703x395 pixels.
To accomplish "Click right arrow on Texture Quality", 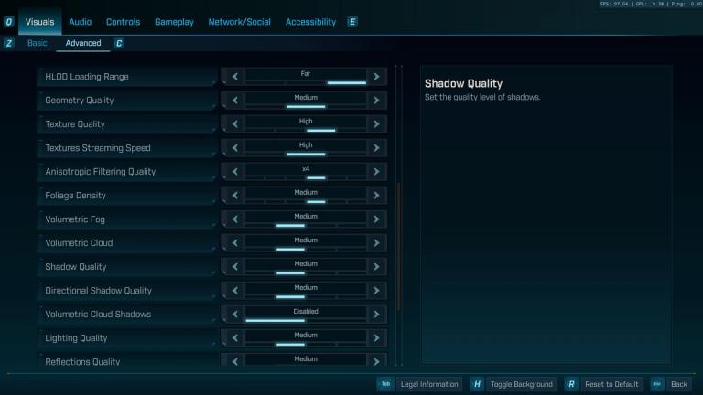I will (x=376, y=124).
